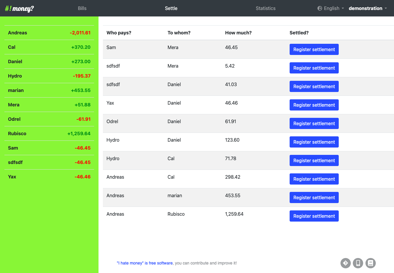The image size is (394, 273).
Task: Click the amount 123.60 in the table
Action: point(232,140)
